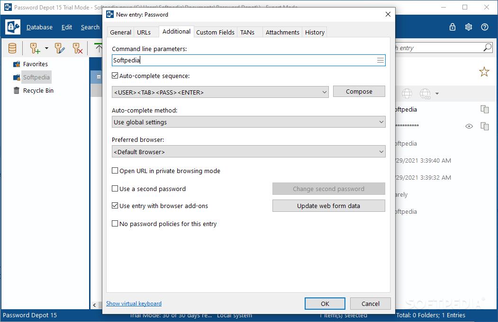Open the History tab
Viewport: 498px width, 322px height.
coord(315,32)
